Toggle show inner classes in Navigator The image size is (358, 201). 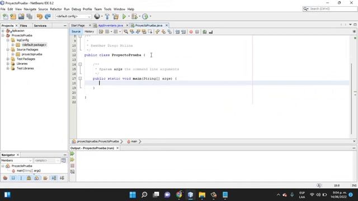click(37, 178)
